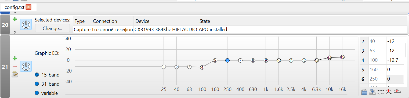Select EQ point 10 at 1.6k
409x98 pixels.
279,60
